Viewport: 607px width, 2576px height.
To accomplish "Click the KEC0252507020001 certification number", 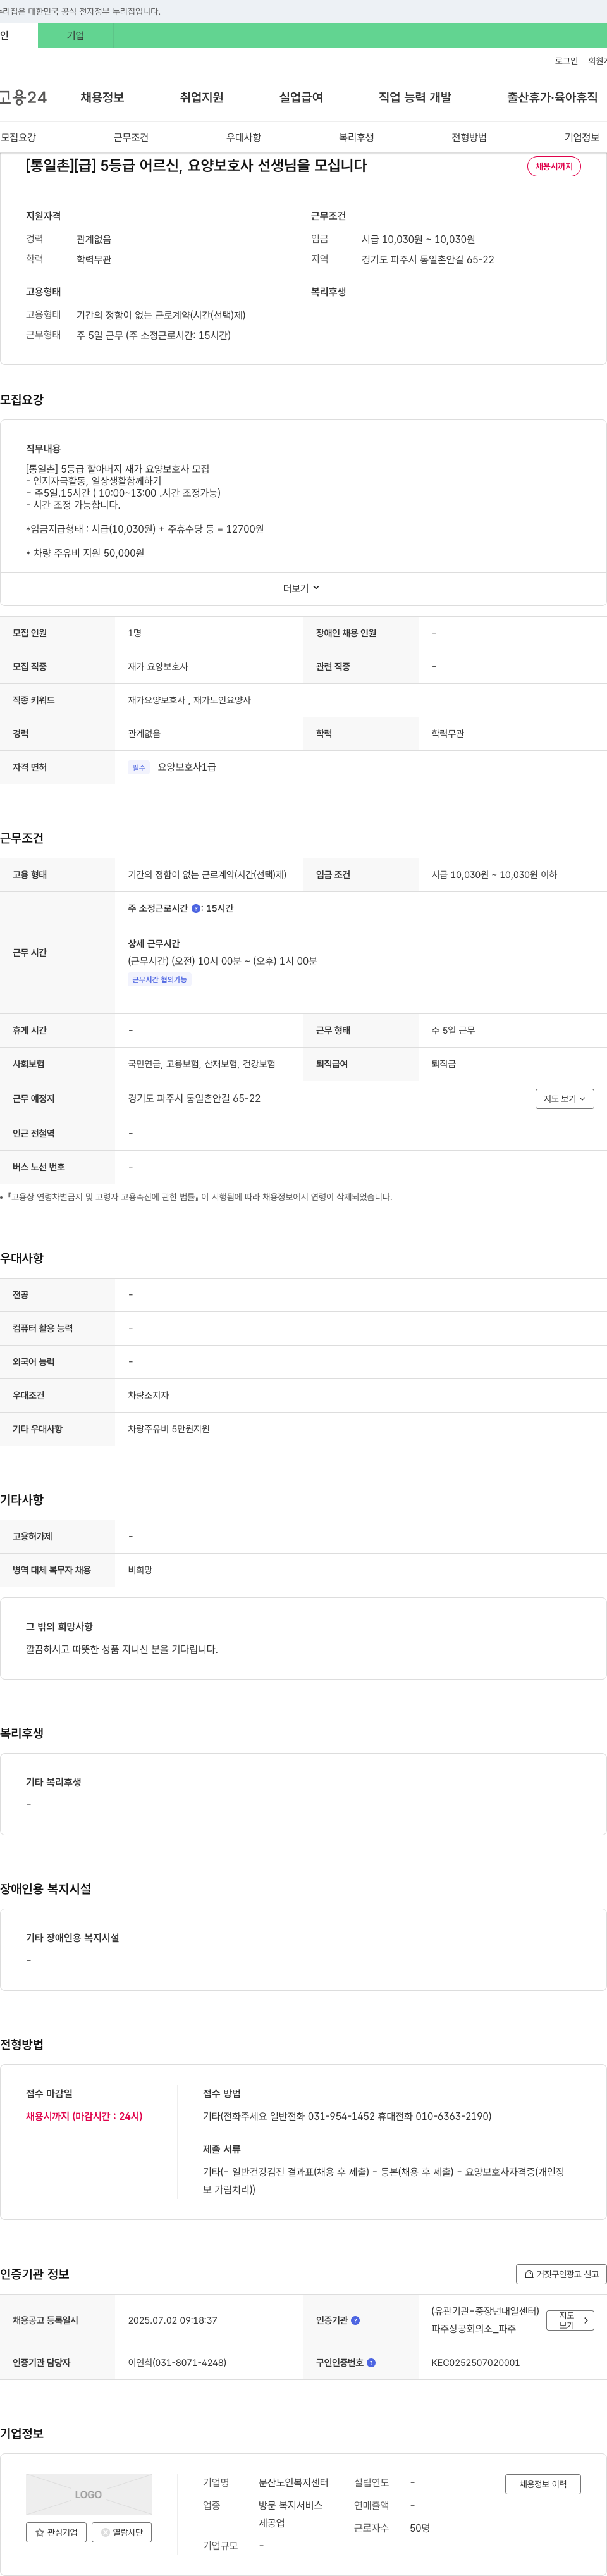I will [476, 2363].
